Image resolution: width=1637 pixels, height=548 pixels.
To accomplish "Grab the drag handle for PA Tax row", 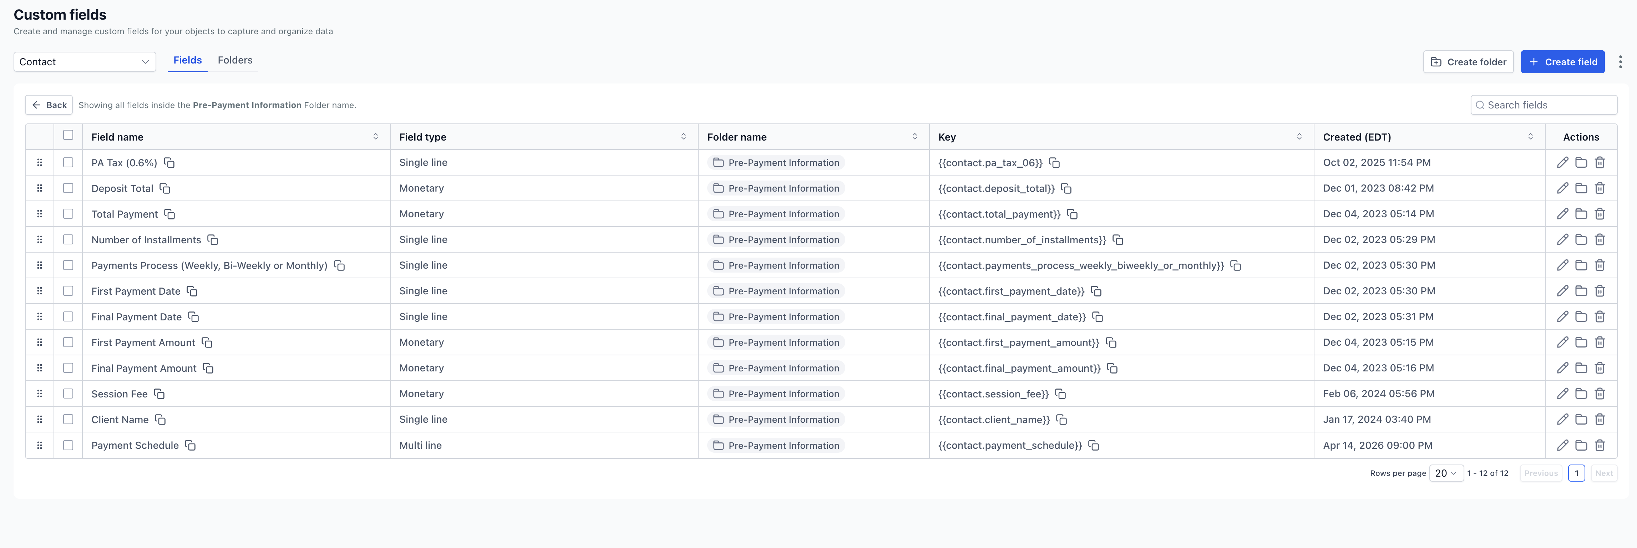I will (x=39, y=163).
